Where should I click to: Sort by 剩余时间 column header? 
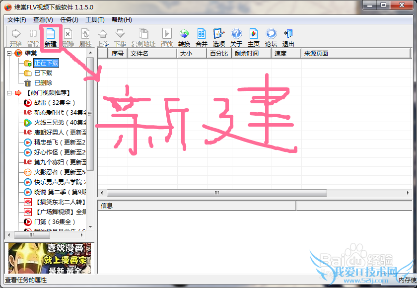(x=251, y=54)
